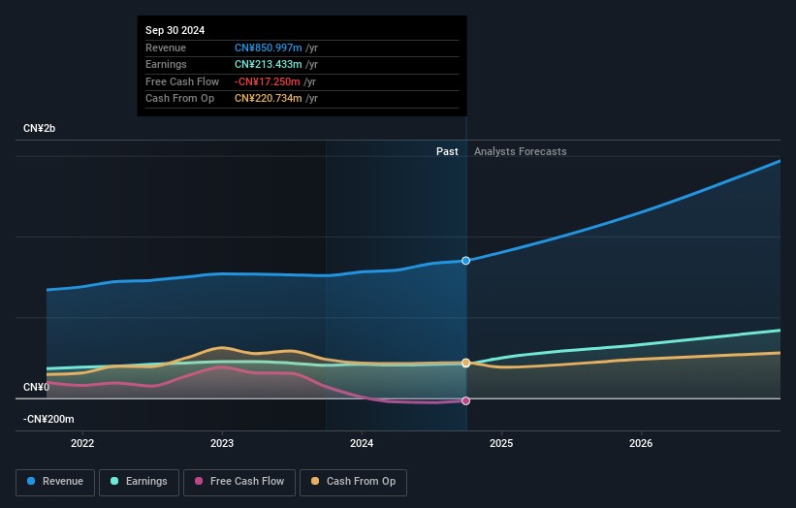Click the pink Free Cash Flow data marker
This screenshot has height=508, width=796.
click(x=466, y=400)
